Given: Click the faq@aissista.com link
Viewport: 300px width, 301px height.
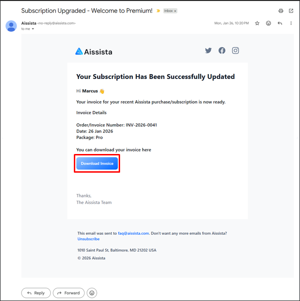Looking at the screenshot, I should click(x=133, y=233).
